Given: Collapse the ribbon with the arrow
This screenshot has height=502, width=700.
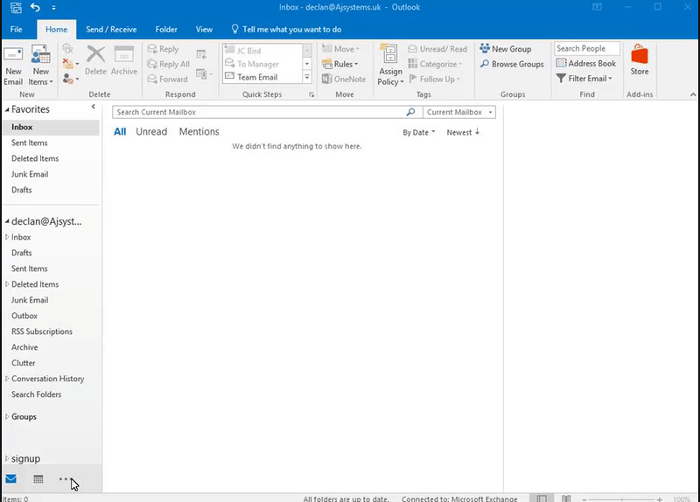Looking at the screenshot, I should (693, 94).
